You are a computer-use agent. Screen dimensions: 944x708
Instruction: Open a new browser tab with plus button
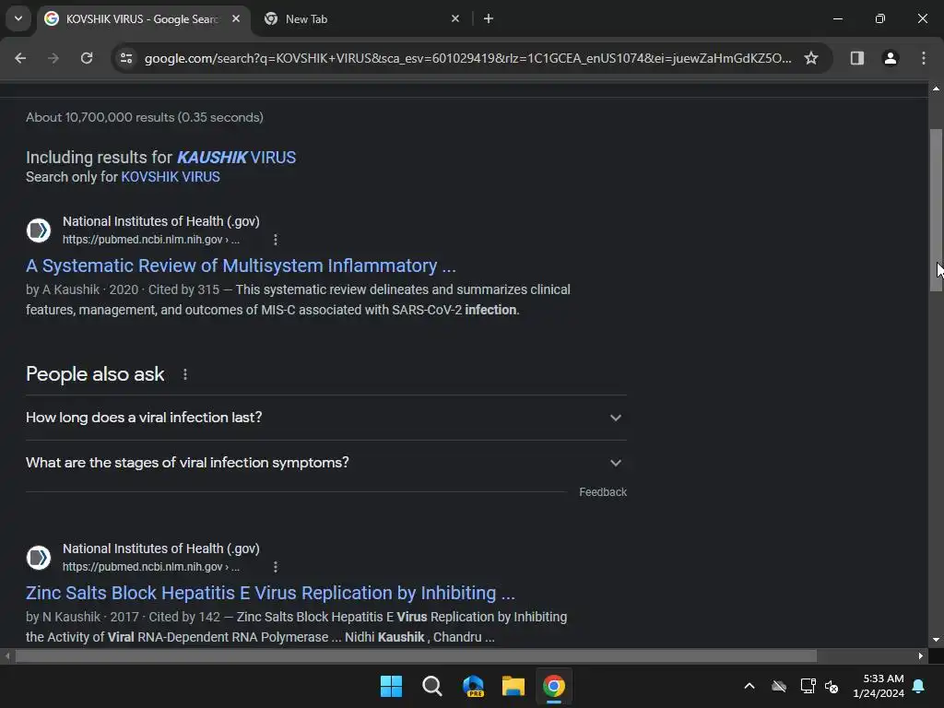489,18
